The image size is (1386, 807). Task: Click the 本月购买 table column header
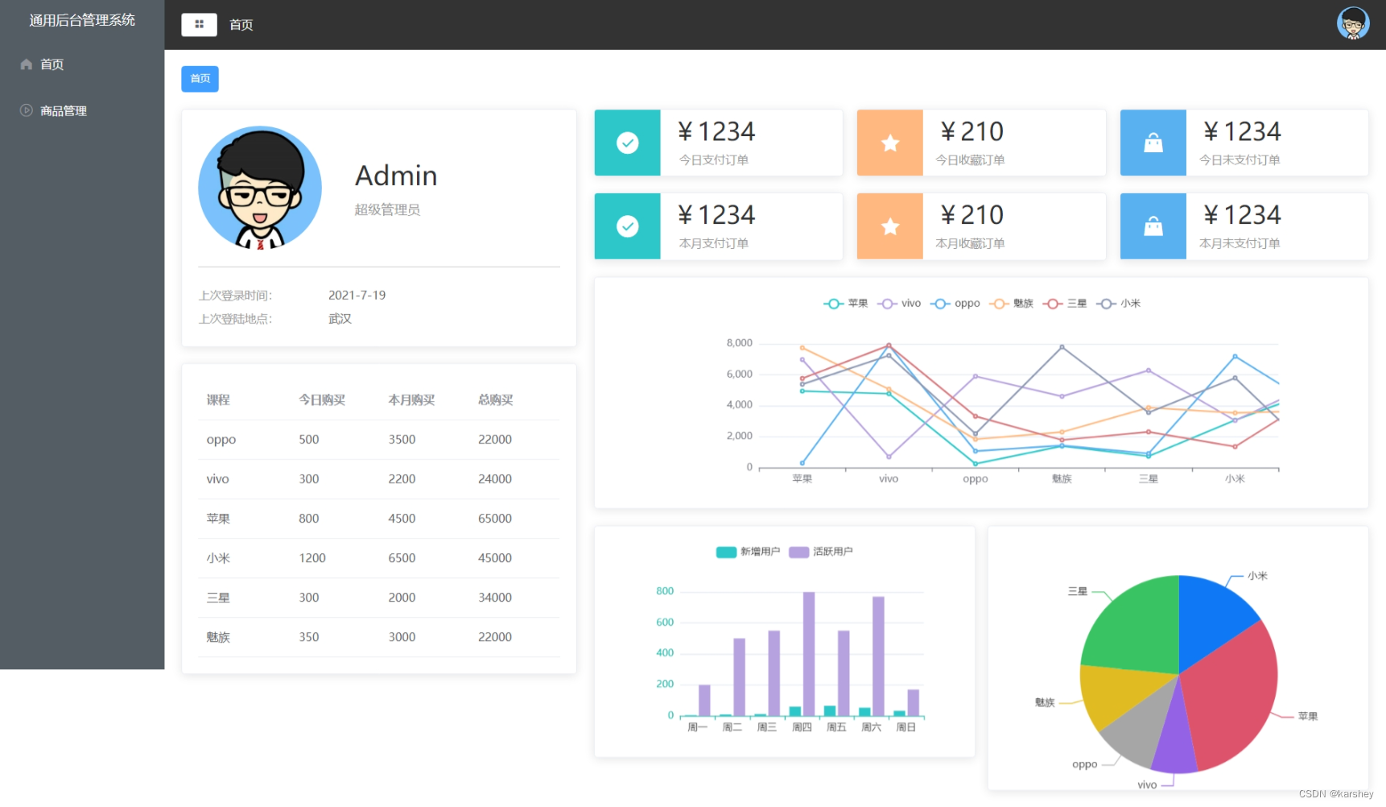point(411,399)
